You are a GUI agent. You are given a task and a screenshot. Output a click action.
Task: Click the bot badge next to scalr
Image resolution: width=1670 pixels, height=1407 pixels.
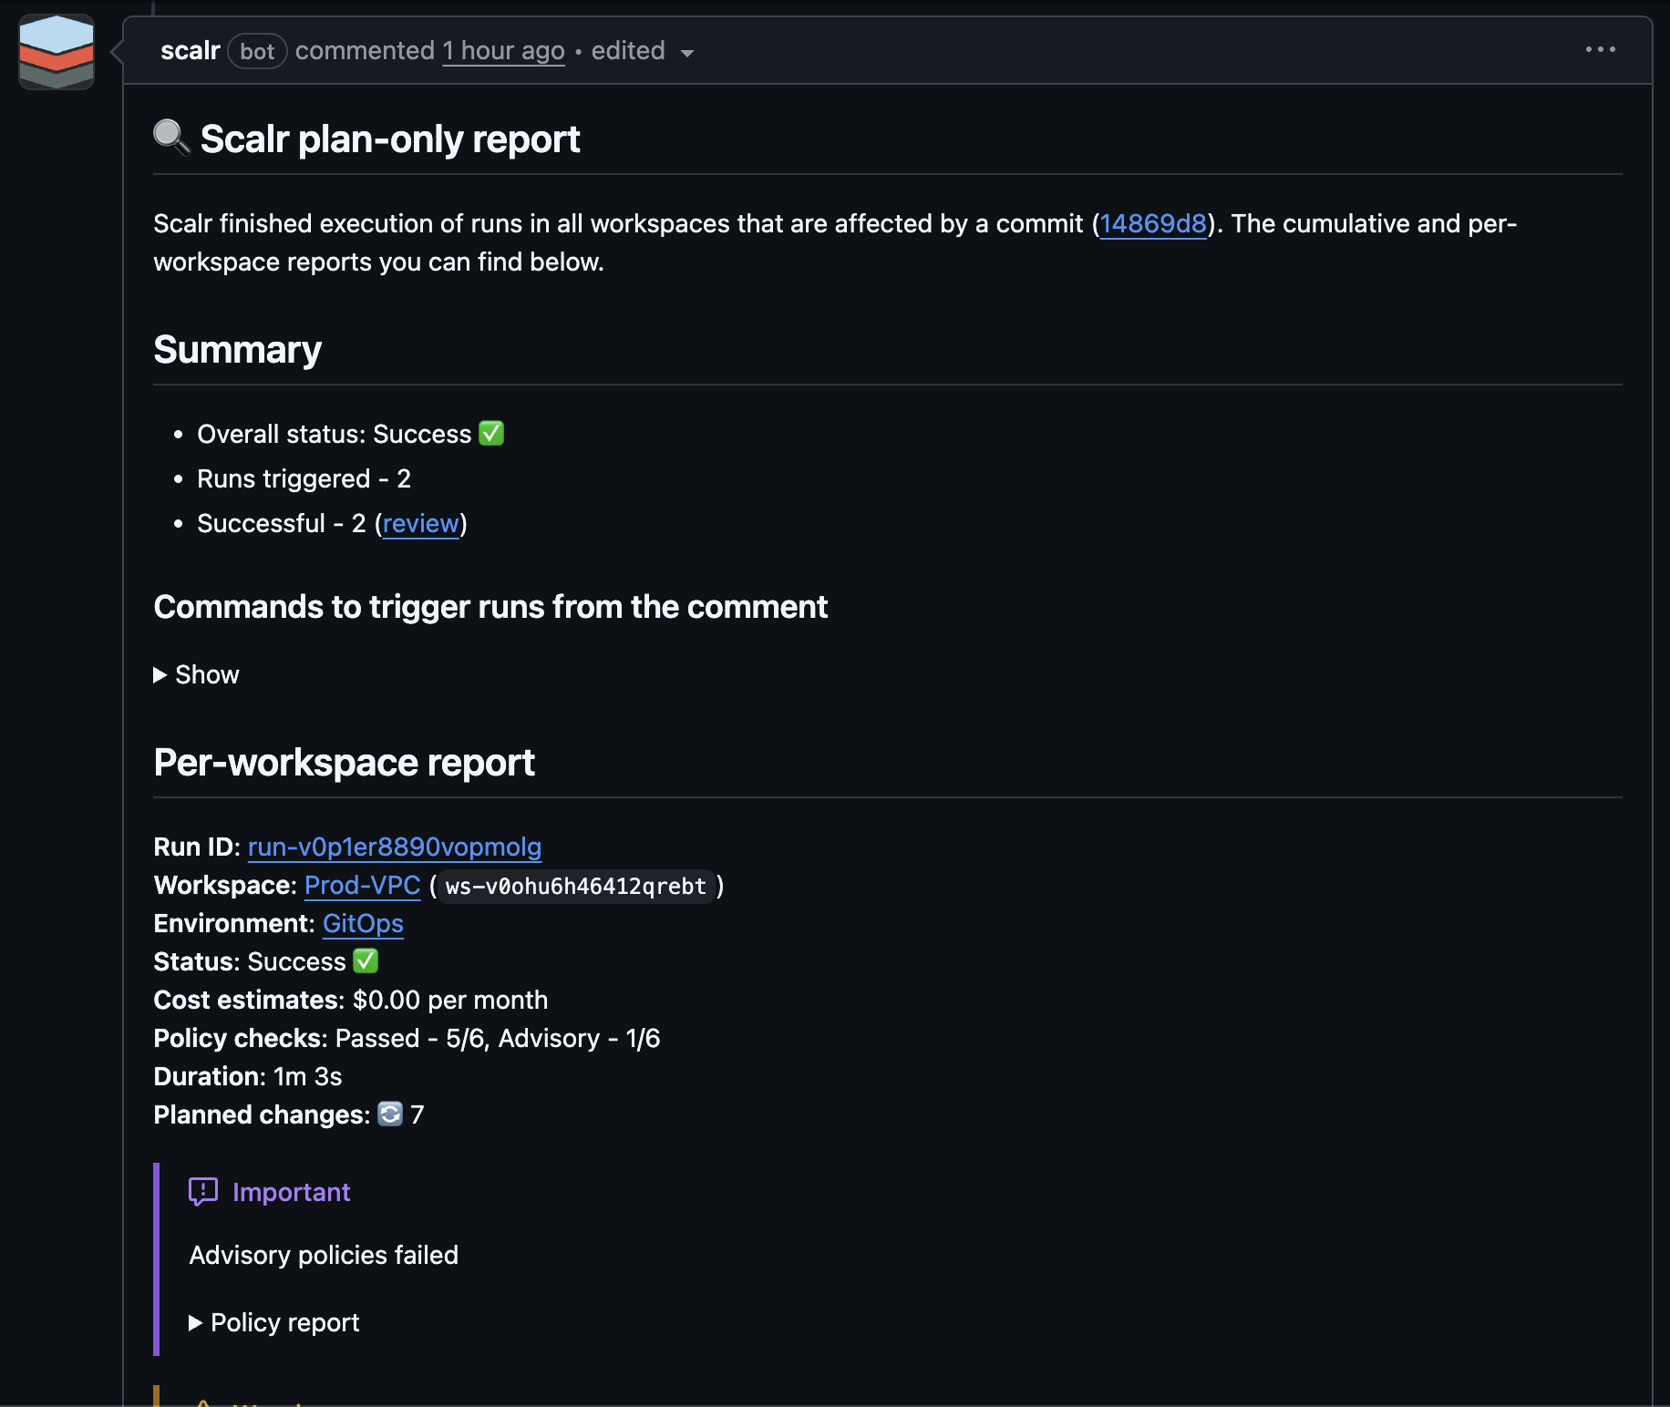click(257, 51)
